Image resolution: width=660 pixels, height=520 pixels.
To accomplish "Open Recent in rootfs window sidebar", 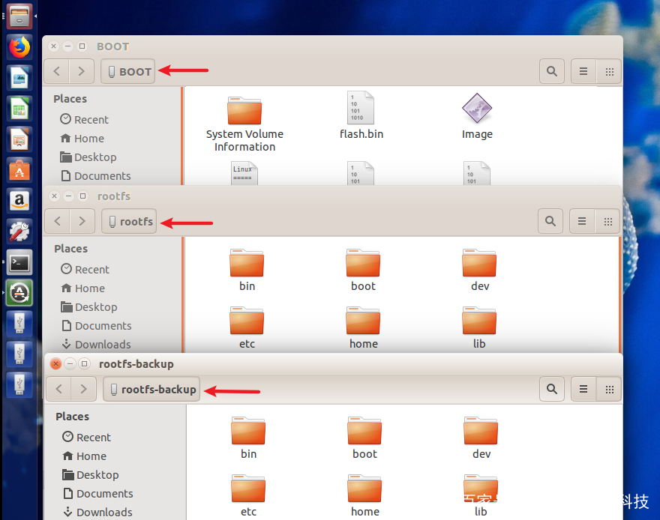I will [85, 270].
